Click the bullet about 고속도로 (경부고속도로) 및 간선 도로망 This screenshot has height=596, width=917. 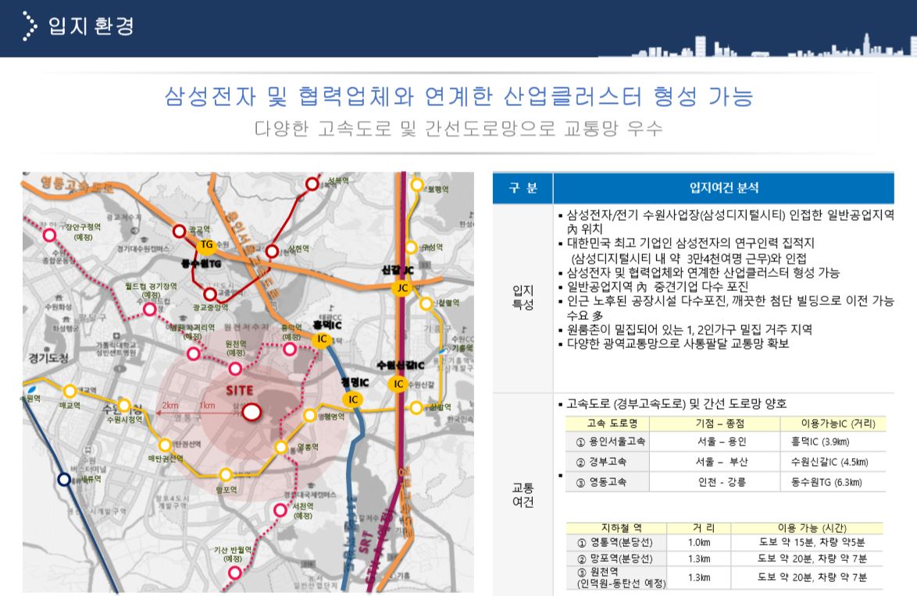(x=673, y=404)
